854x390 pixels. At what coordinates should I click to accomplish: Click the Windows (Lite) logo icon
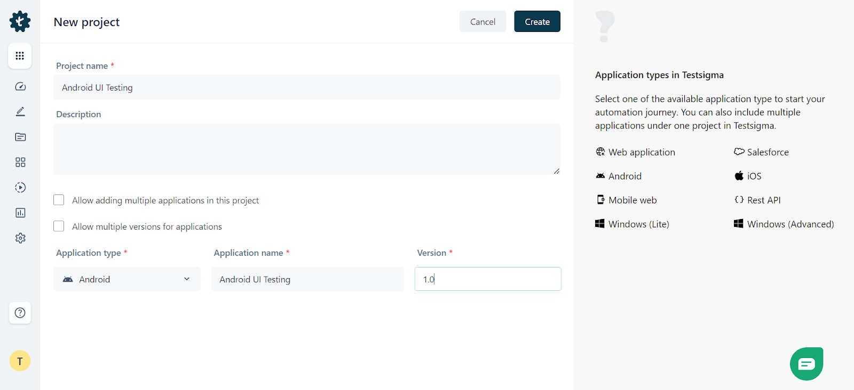coord(600,224)
